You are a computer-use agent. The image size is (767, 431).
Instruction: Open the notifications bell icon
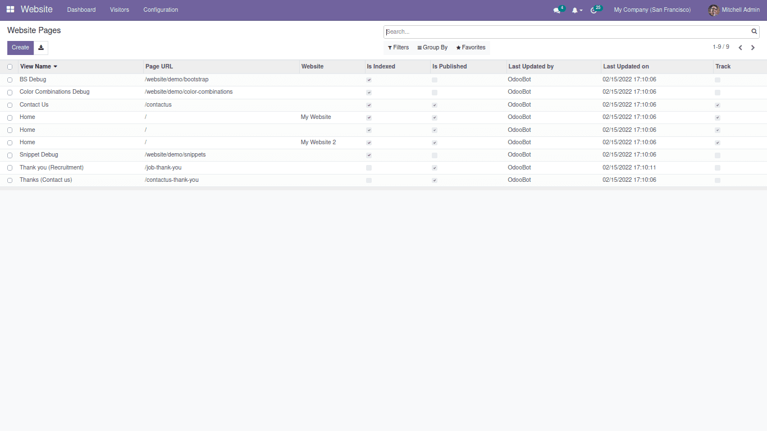pyautogui.click(x=574, y=10)
